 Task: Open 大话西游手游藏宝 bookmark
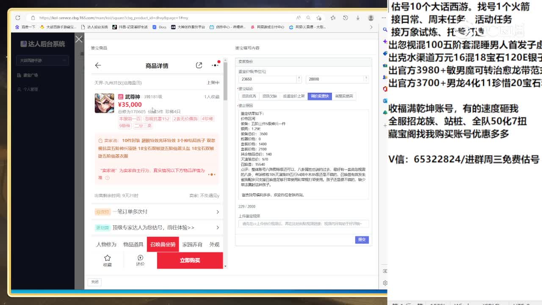click(58, 27)
